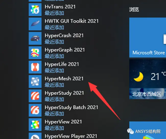Open HyperLife 2021 hourglass icon
The width and height of the screenshot is (166, 139).
tap(35, 67)
